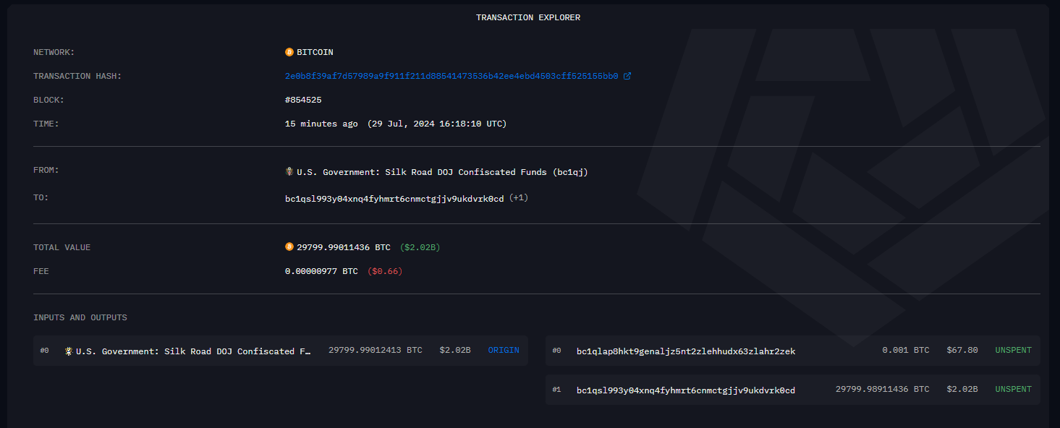Open output #1 address bc1qsl993y04
The image size is (1060, 428).
coord(685,390)
